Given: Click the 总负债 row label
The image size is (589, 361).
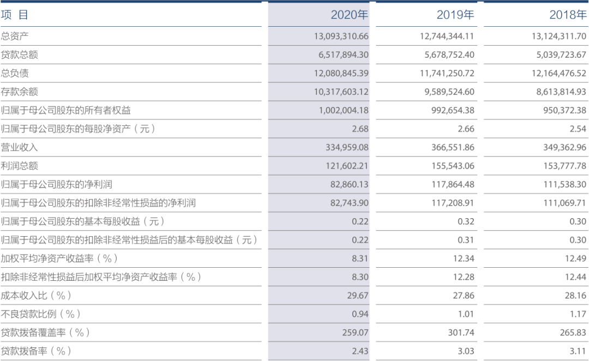Looking at the screenshot, I should pyautogui.click(x=15, y=73).
